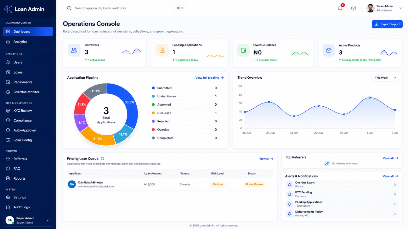The image size is (408, 229).
Task: Expand the Overdue Loans alert chevron
Action: (395, 185)
